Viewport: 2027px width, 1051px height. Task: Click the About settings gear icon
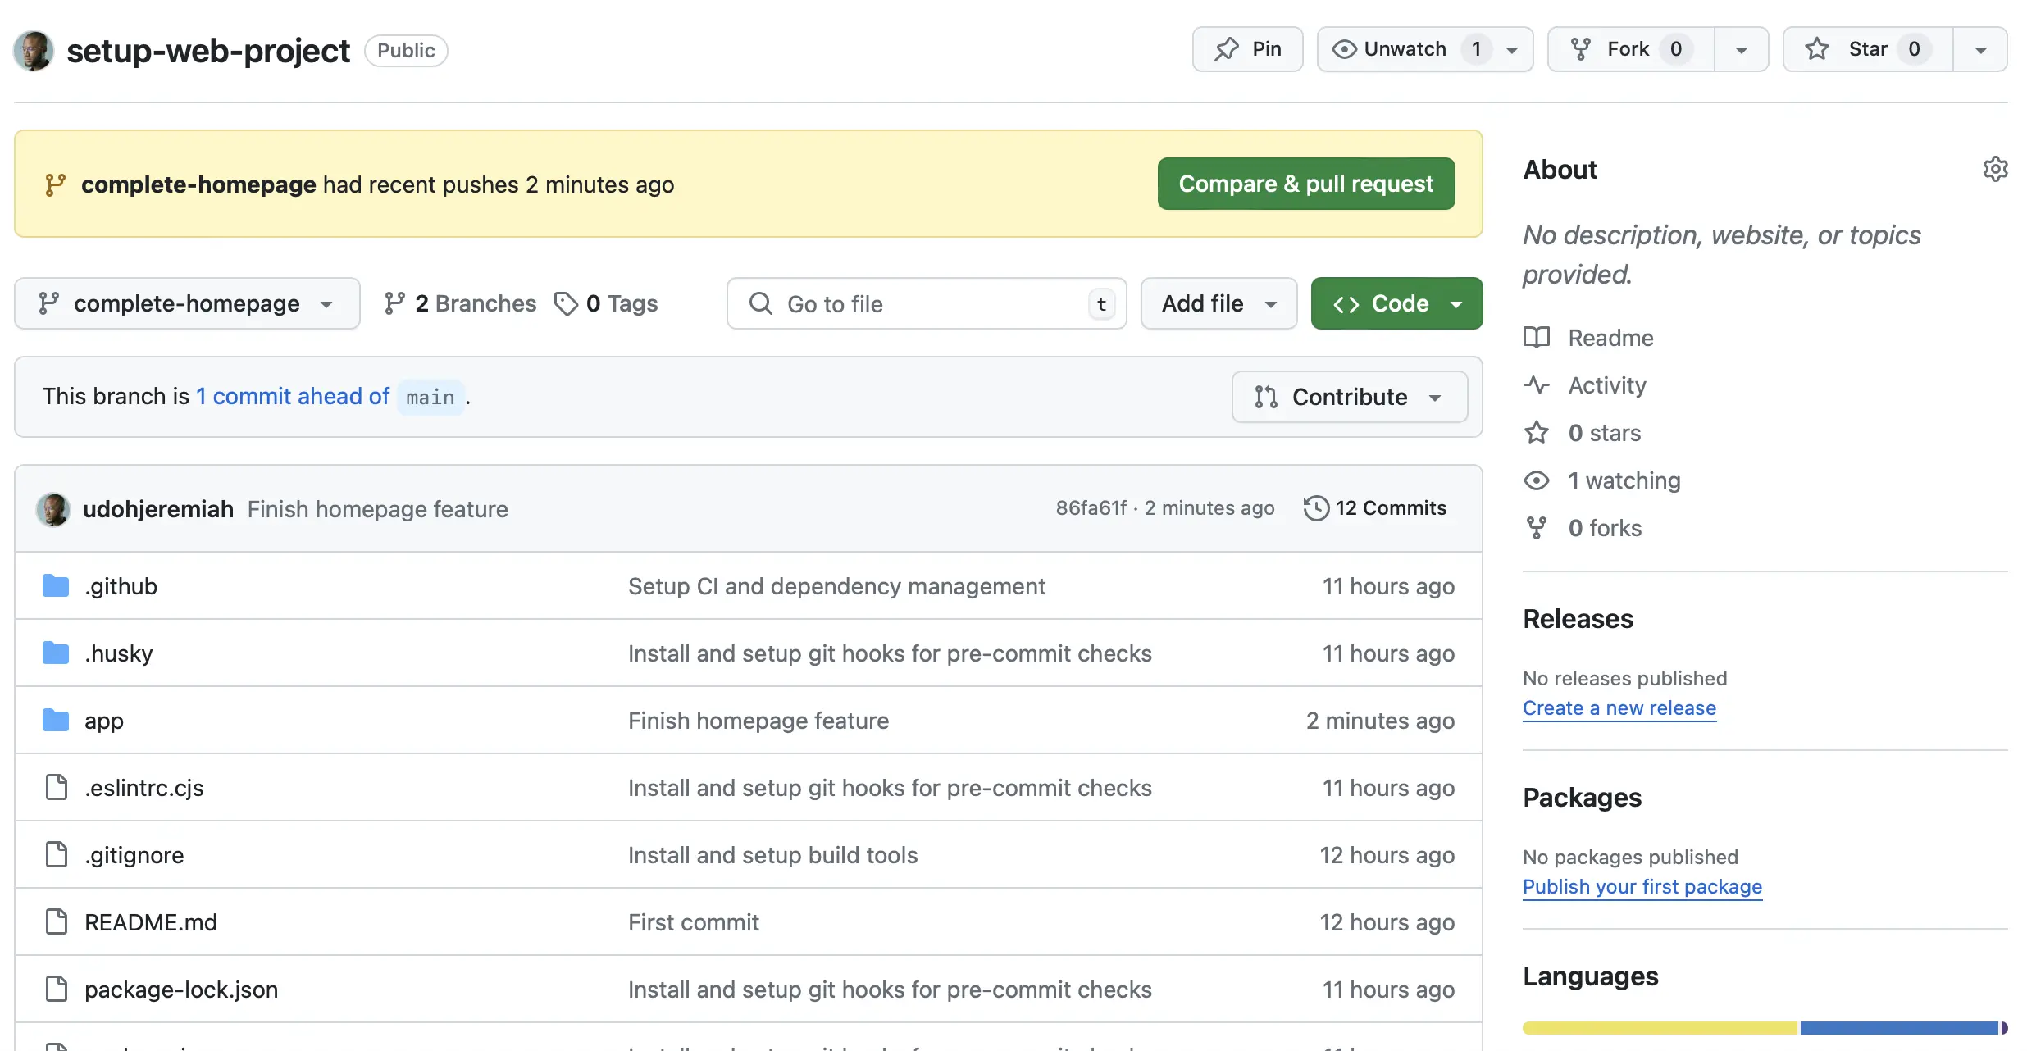tap(1995, 169)
